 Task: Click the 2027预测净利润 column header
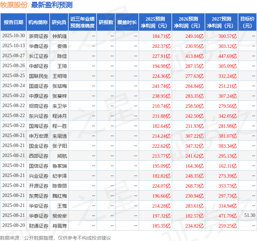pyautogui.click(x=221, y=22)
